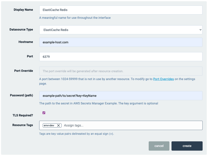
Task: Click the Password (path) label
Action: coord(21,95)
